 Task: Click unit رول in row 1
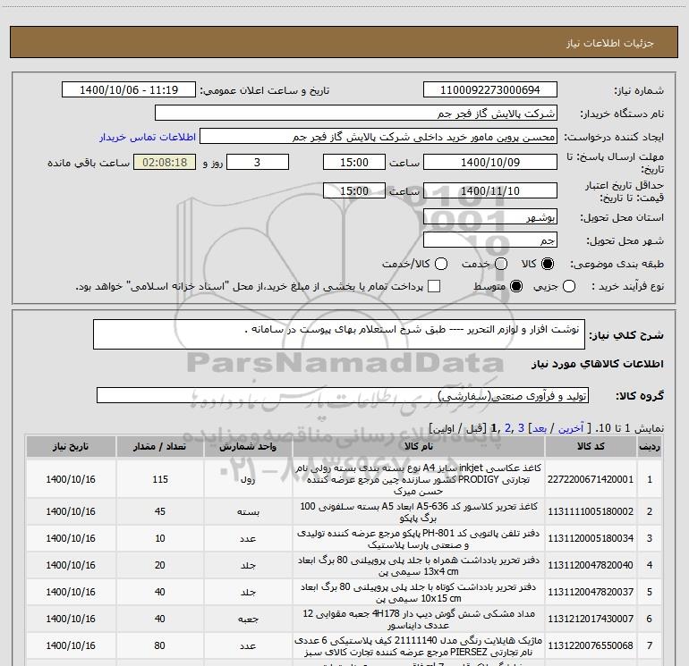click(248, 480)
